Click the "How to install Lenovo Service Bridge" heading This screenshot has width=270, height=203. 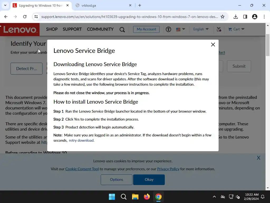(95, 102)
